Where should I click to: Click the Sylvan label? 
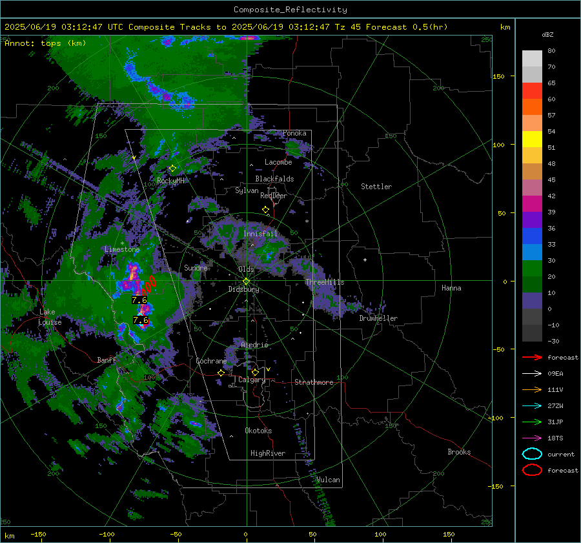click(247, 190)
